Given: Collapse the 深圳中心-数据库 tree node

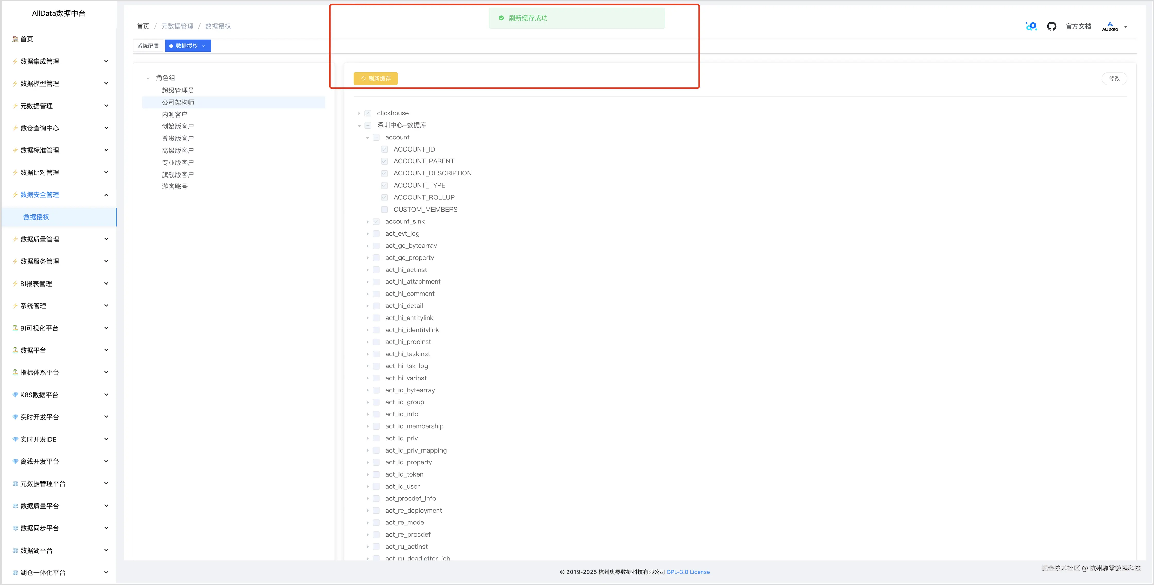Looking at the screenshot, I should coord(359,126).
